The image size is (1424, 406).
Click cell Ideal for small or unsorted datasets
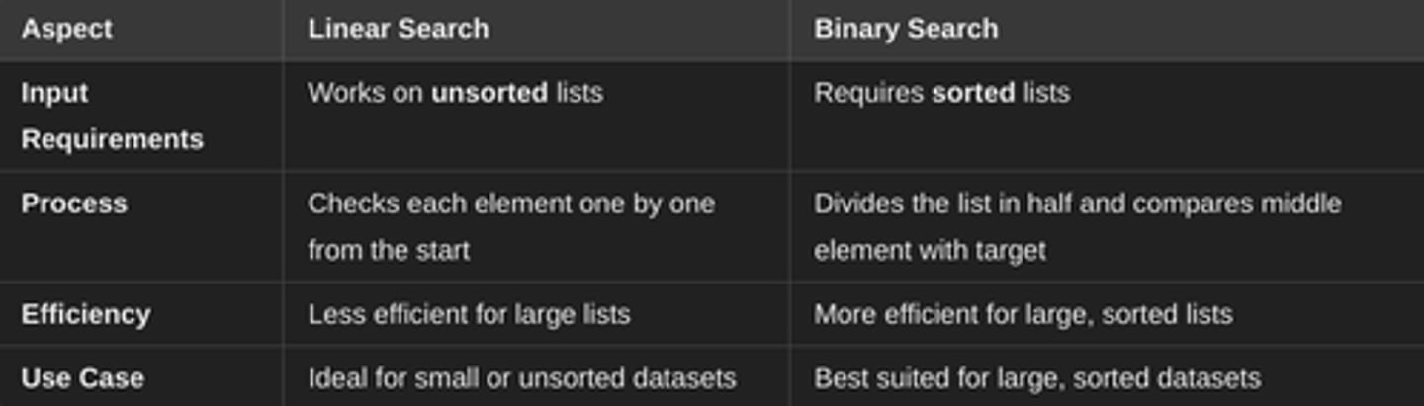point(522,378)
